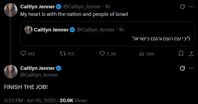Open the @Caitlyn_Jenner handle on top tweet
198x104 pixels.
pos(82,7)
